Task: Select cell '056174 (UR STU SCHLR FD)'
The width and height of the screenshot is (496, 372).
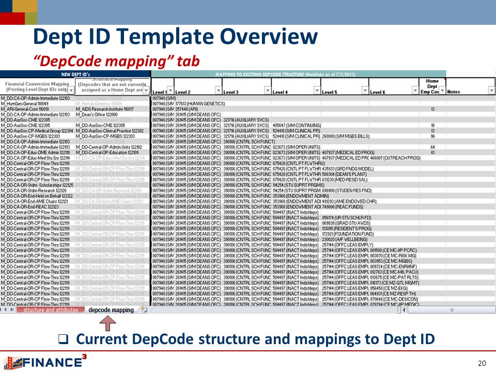Action: (346, 218)
